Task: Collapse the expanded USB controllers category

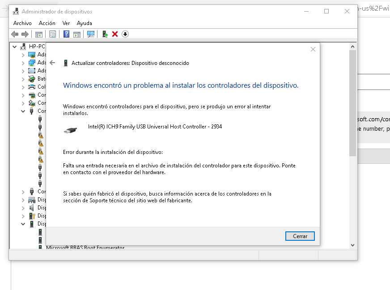Action: 23,111
